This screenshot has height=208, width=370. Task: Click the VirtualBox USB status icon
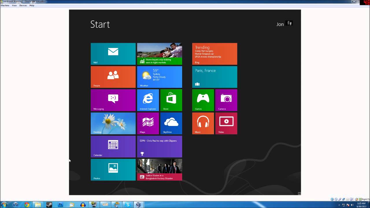point(340,199)
